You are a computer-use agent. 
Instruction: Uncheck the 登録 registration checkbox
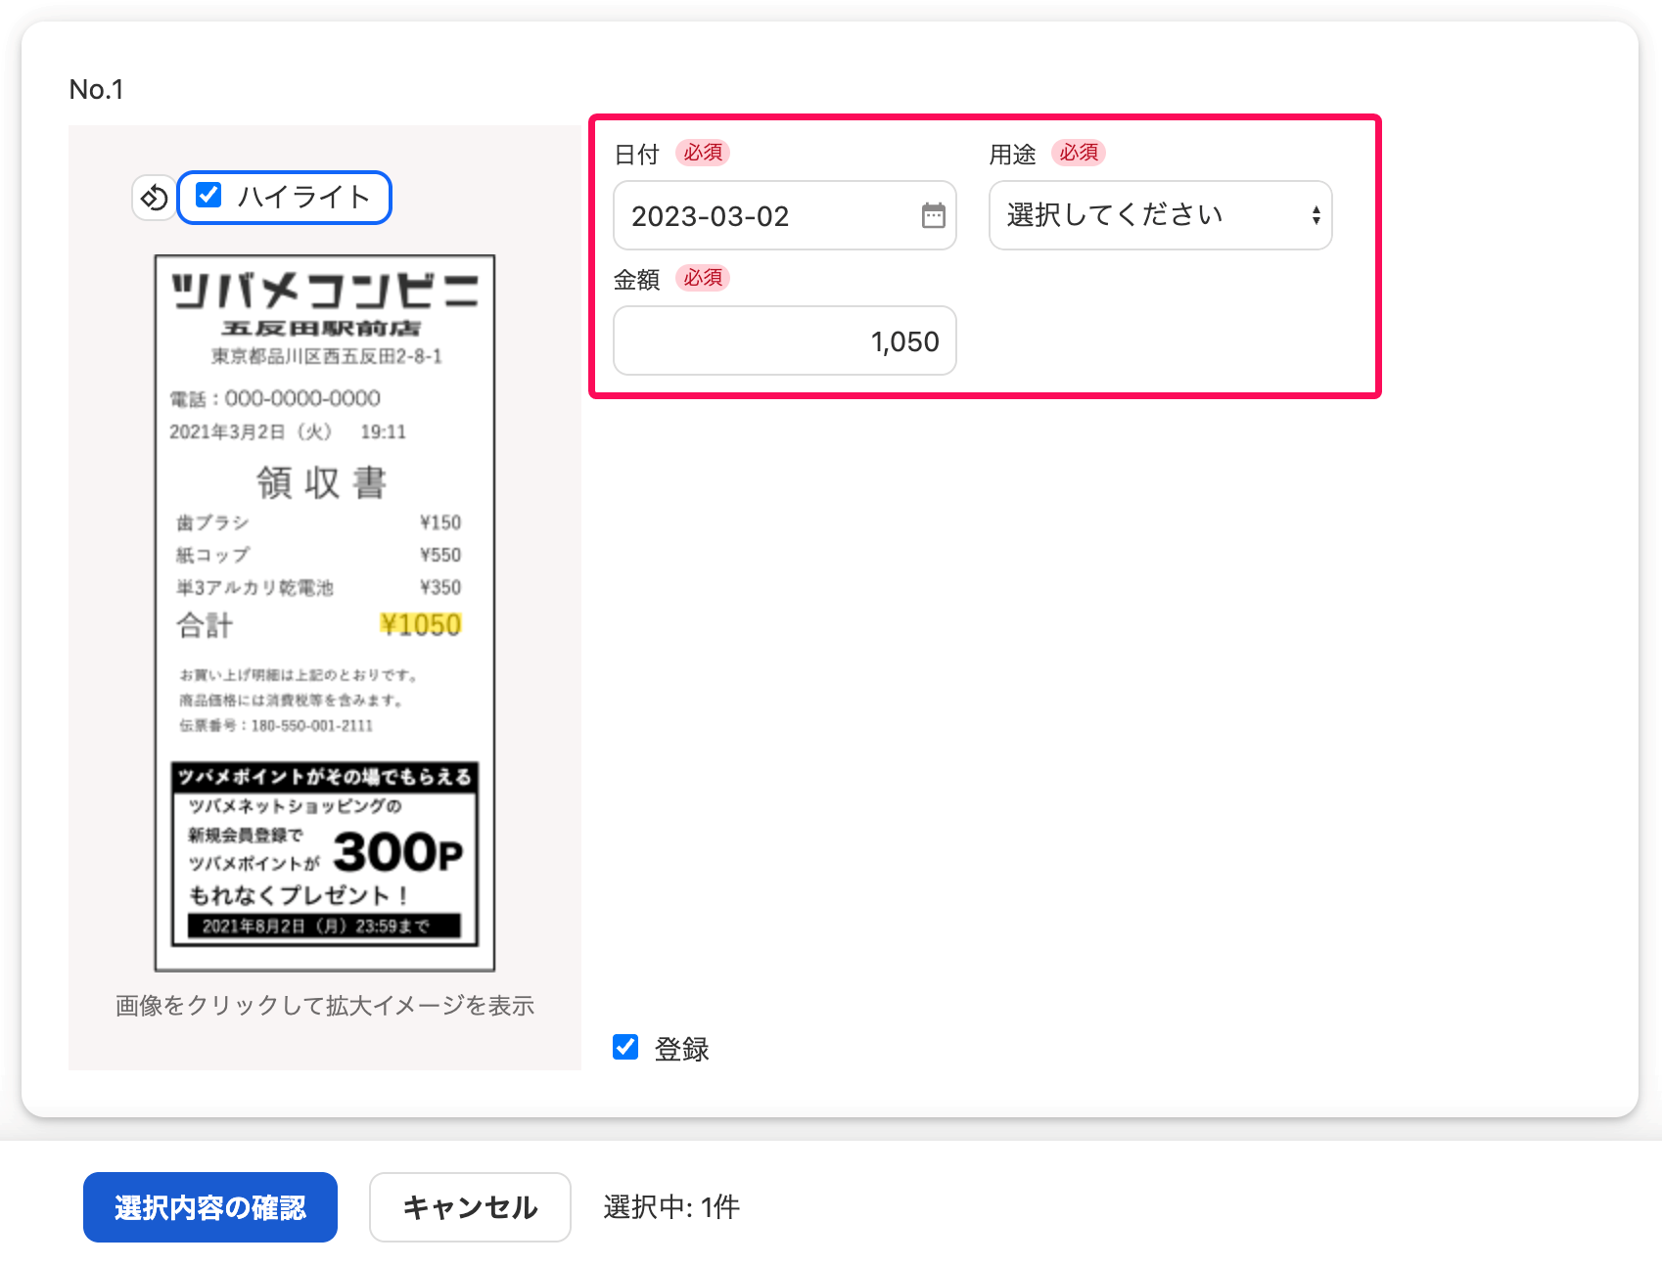click(x=624, y=1048)
